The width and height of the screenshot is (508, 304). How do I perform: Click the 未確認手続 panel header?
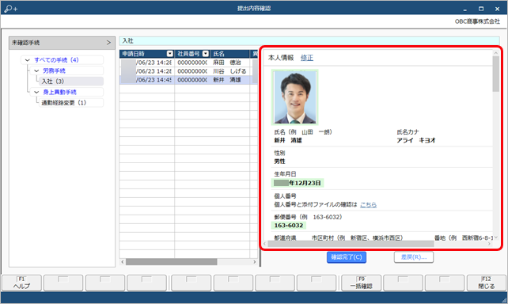[62, 43]
